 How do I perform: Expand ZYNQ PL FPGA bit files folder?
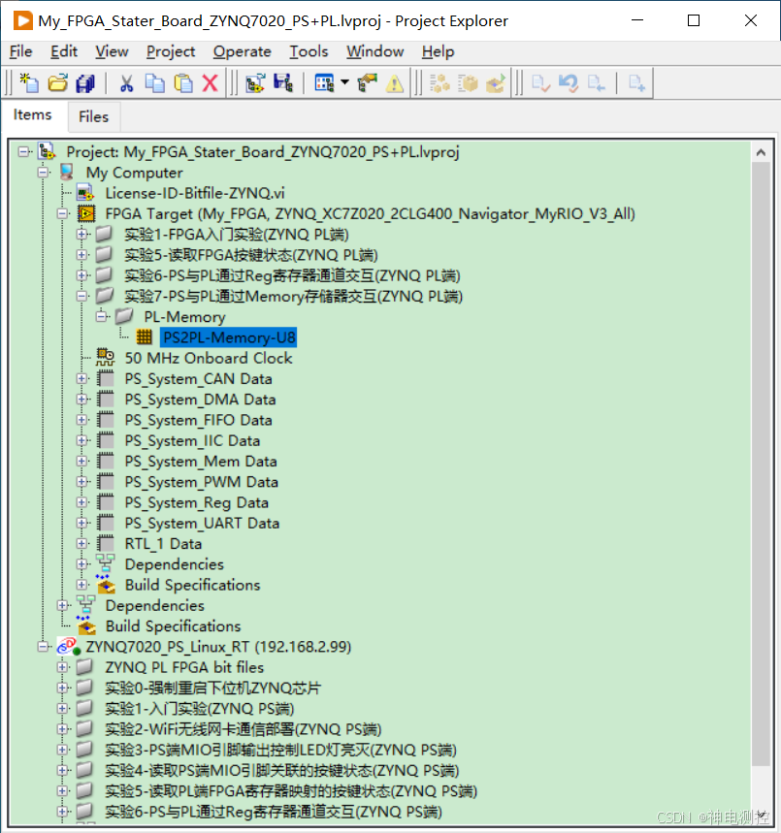63,667
